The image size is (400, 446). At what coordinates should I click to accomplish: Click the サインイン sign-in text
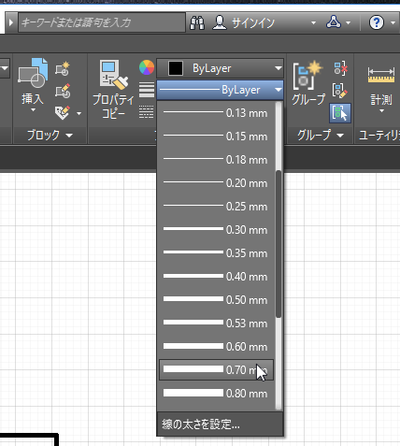(x=253, y=22)
